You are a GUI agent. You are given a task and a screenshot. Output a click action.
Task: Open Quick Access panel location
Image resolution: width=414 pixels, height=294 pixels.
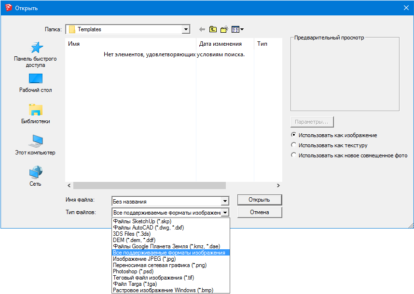[35, 54]
